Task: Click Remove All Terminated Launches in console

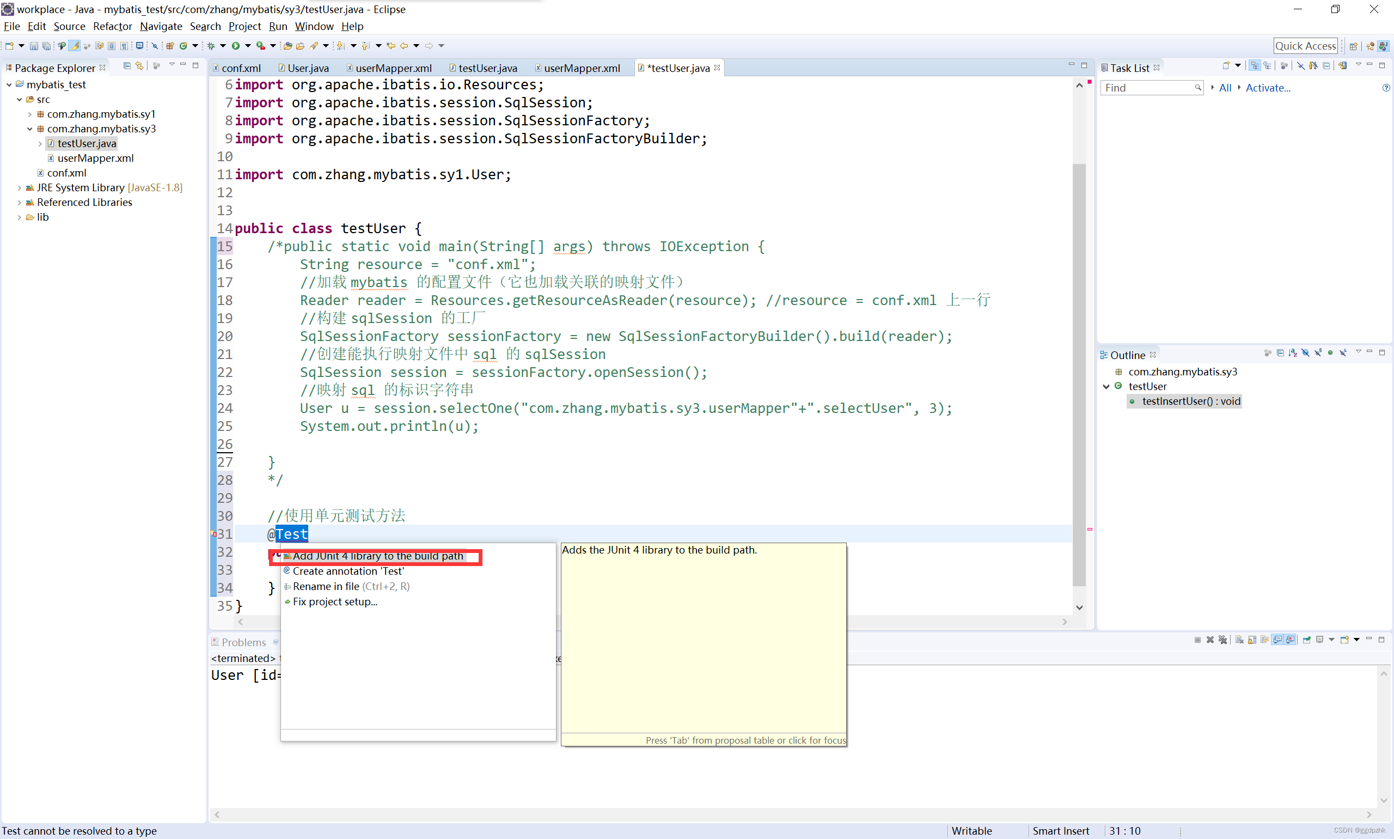Action: pyautogui.click(x=1223, y=640)
